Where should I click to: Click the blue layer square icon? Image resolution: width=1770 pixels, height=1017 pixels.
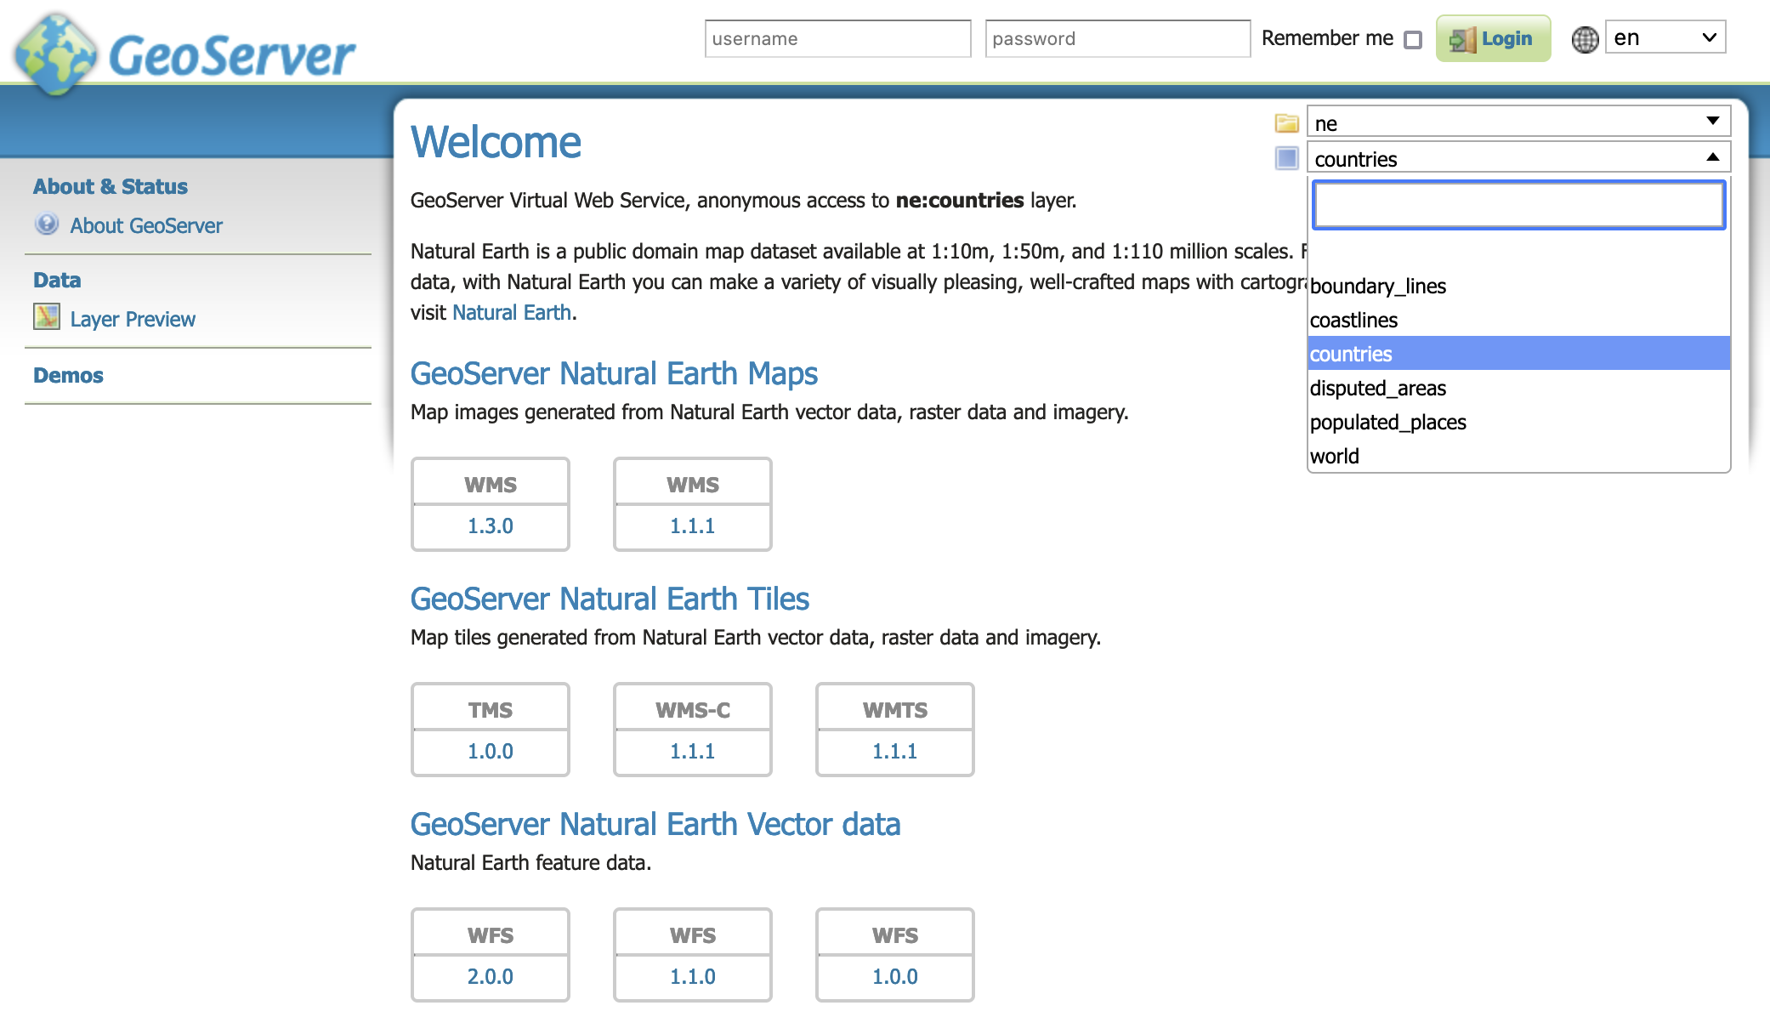[1286, 158]
